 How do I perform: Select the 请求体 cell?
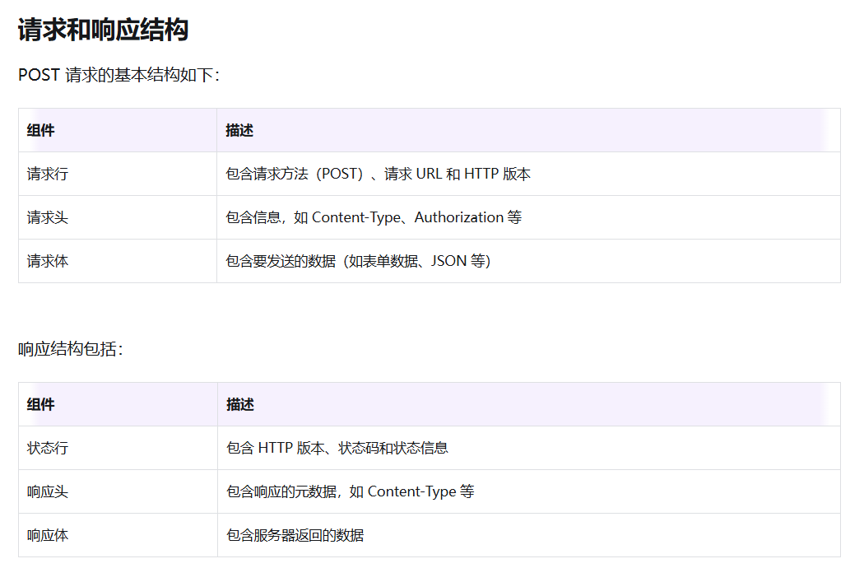pos(48,261)
